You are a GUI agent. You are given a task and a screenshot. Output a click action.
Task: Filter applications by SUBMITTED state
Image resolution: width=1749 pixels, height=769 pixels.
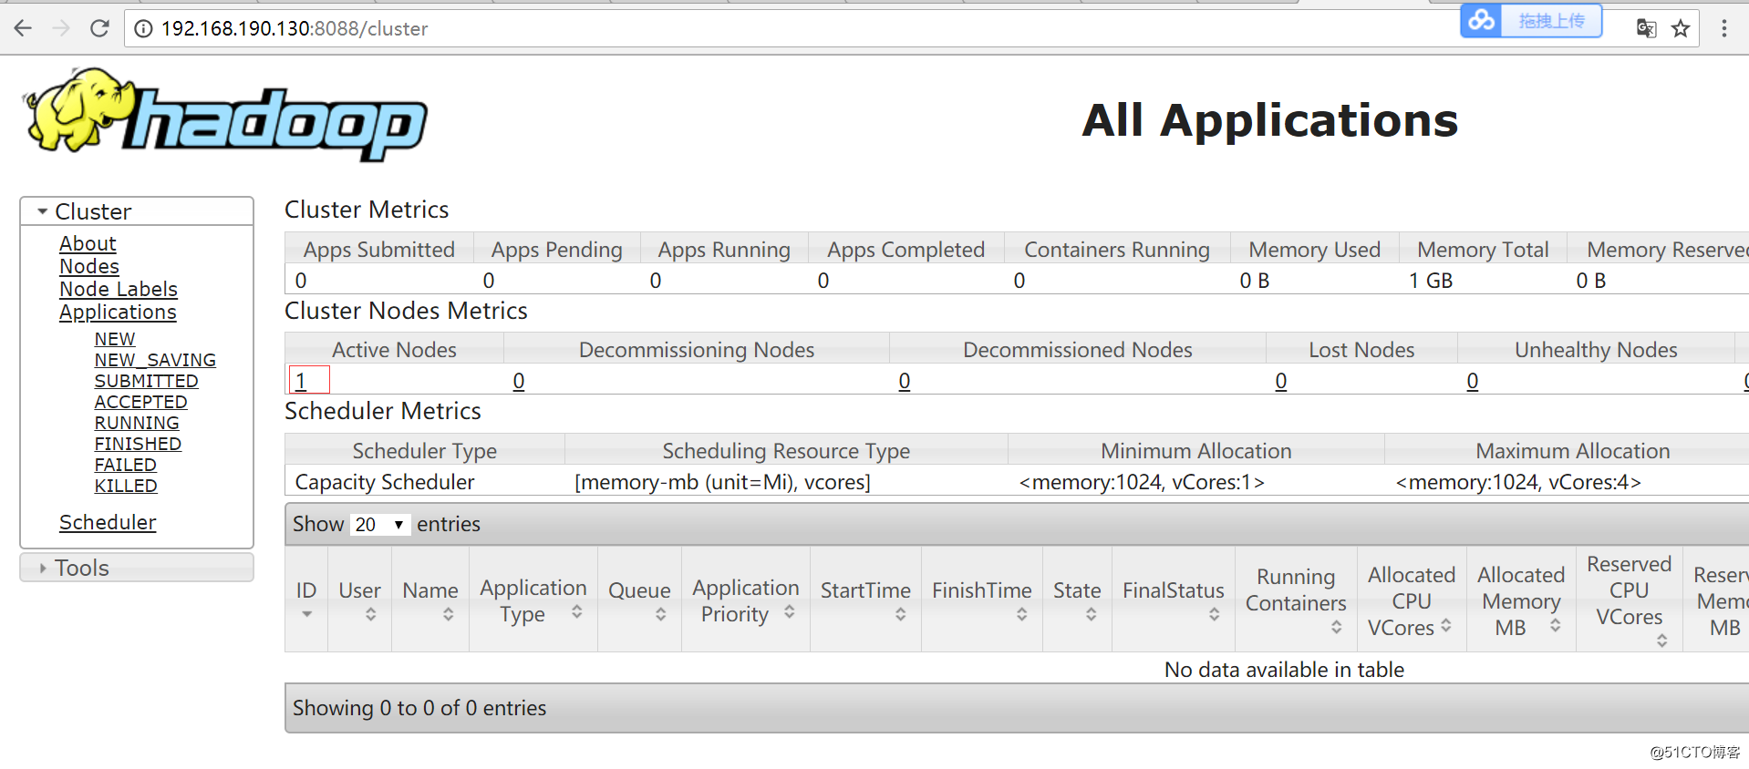(146, 381)
